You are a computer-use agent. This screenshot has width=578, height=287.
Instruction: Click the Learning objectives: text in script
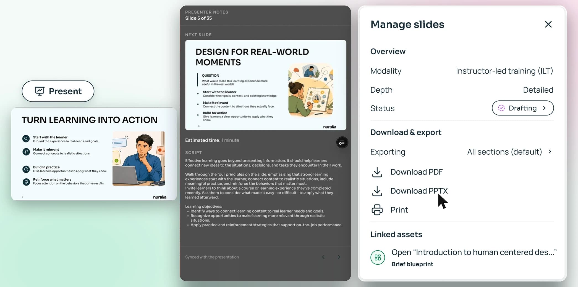(x=203, y=206)
